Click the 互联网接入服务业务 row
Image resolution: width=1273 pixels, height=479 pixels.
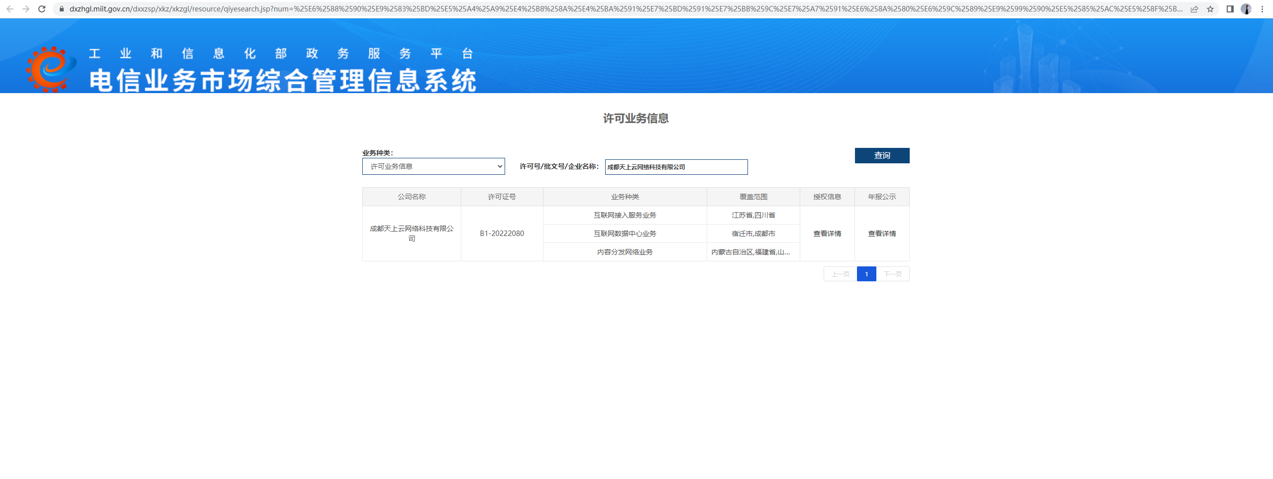pyautogui.click(x=625, y=215)
